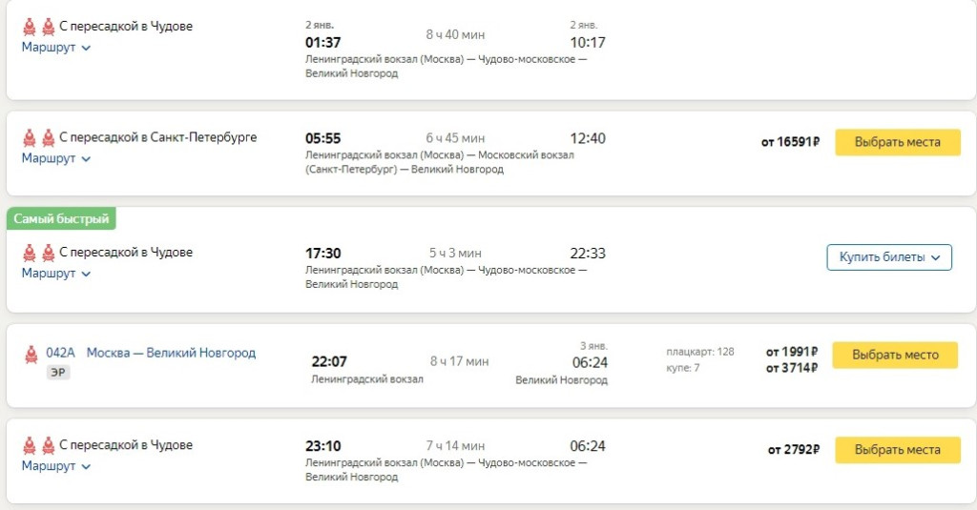Open the Купить билеты dropdown
977x510 pixels.
[888, 257]
